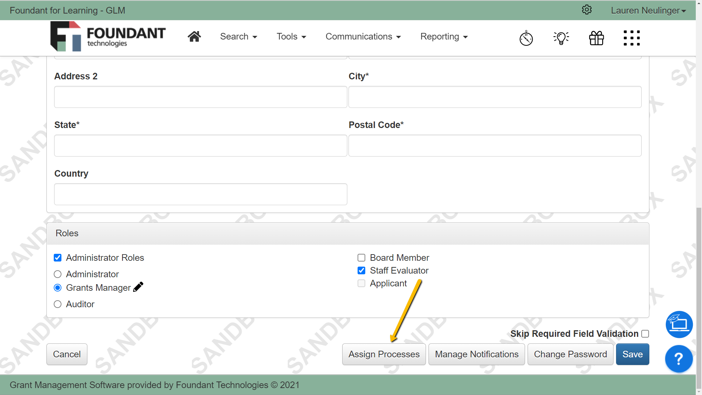Viewport: 702px width, 395px height.
Task: Check the Board Member checkbox
Action: tap(361, 258)
